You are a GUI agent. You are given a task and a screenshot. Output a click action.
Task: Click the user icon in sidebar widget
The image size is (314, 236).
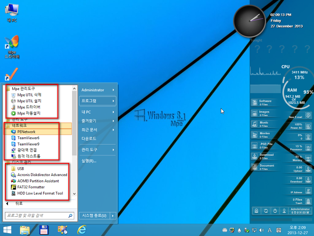(284, 211)
